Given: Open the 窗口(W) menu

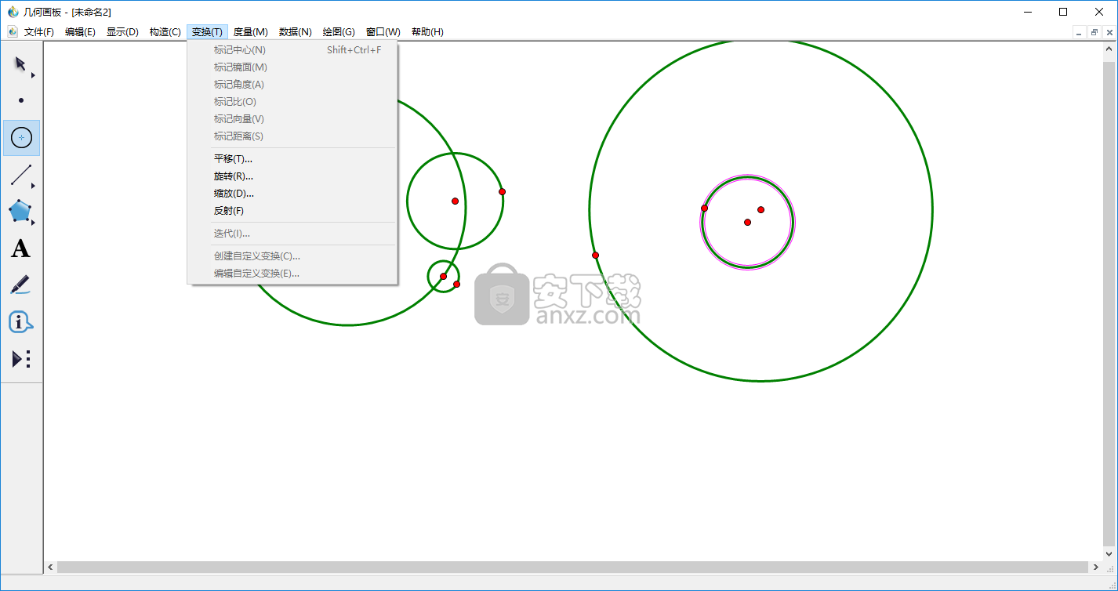Looking at the screenshot, I should pos(383,32).
